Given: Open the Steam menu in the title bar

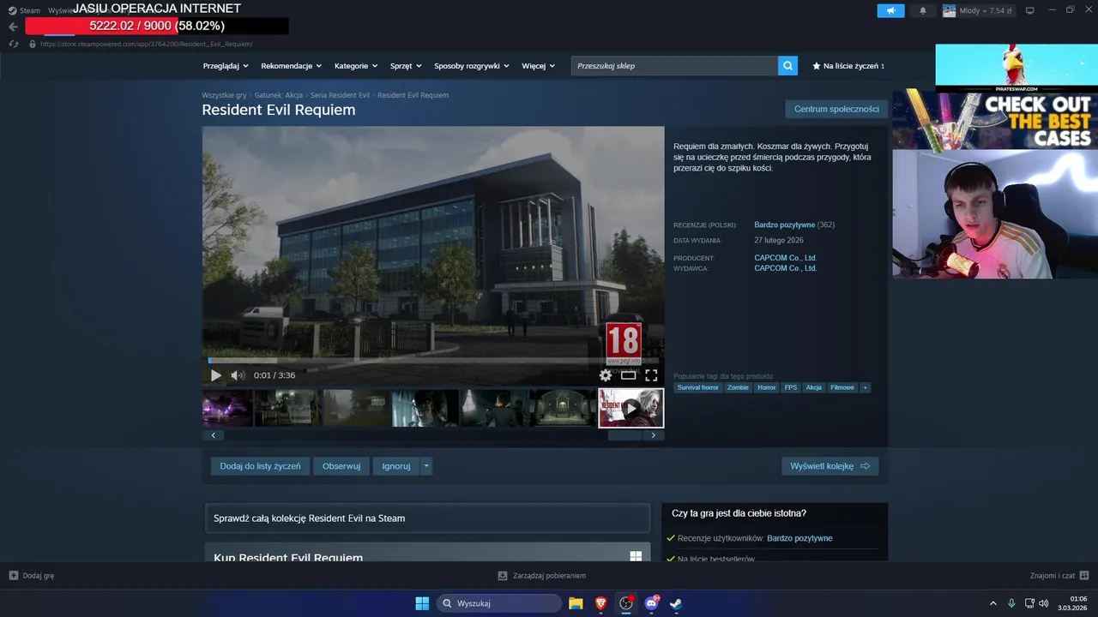Looking at the screenshot, I should pos(24,10).
